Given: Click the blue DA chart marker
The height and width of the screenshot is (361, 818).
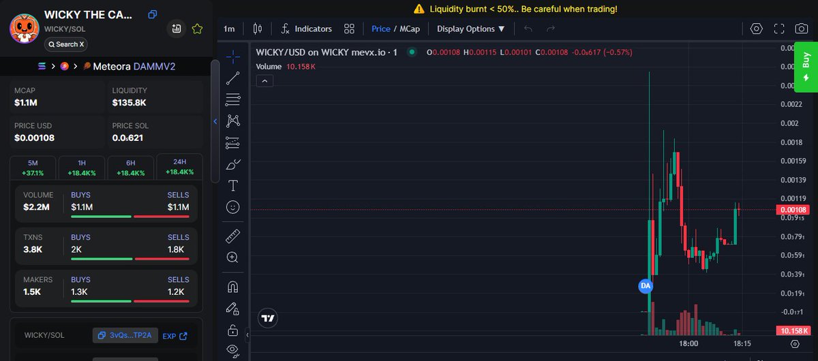Looking at the screenshot, I should tap(645, 286).
